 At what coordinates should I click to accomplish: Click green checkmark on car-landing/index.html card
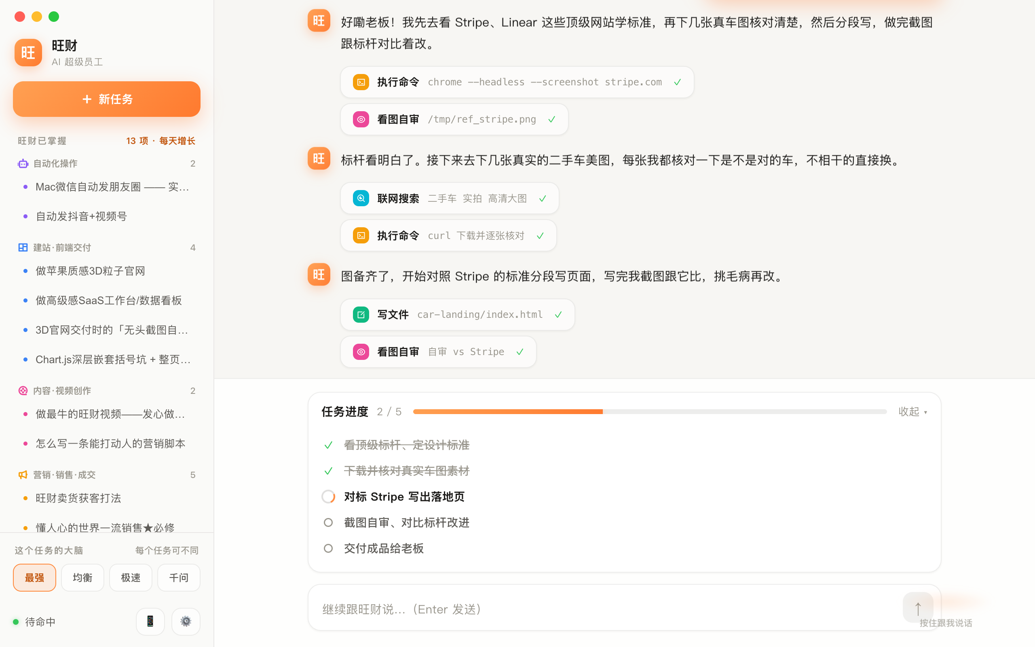558,315
